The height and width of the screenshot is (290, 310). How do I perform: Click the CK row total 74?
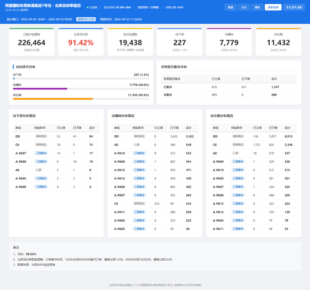coord(91,145)
